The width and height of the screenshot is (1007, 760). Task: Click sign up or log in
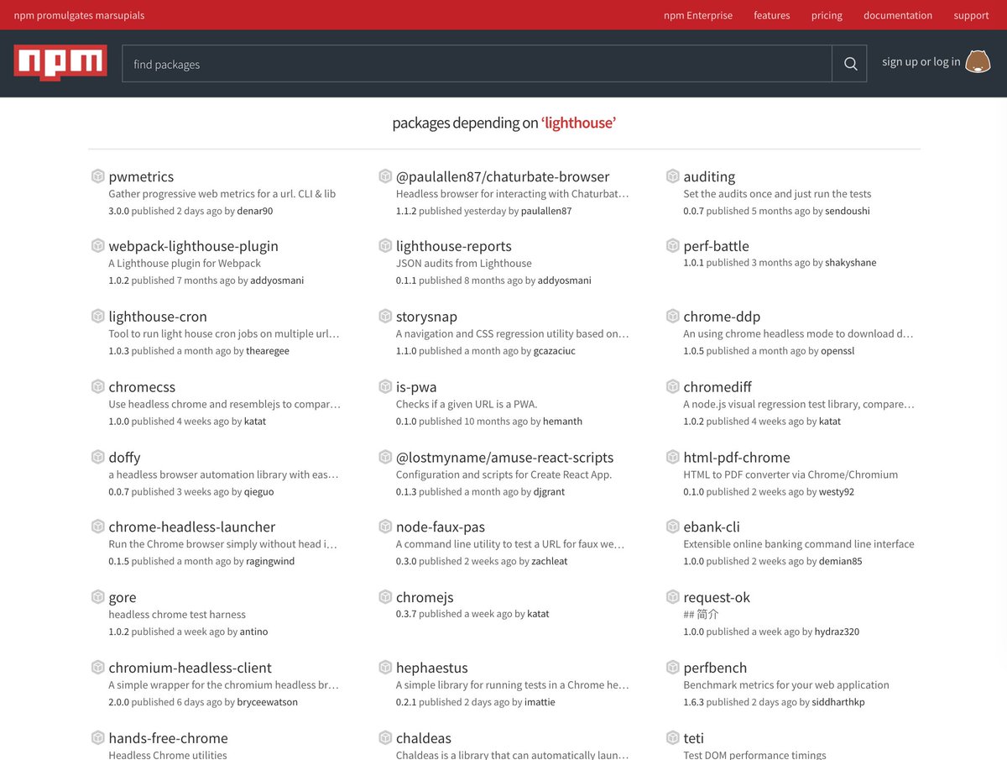click(921, 62)
